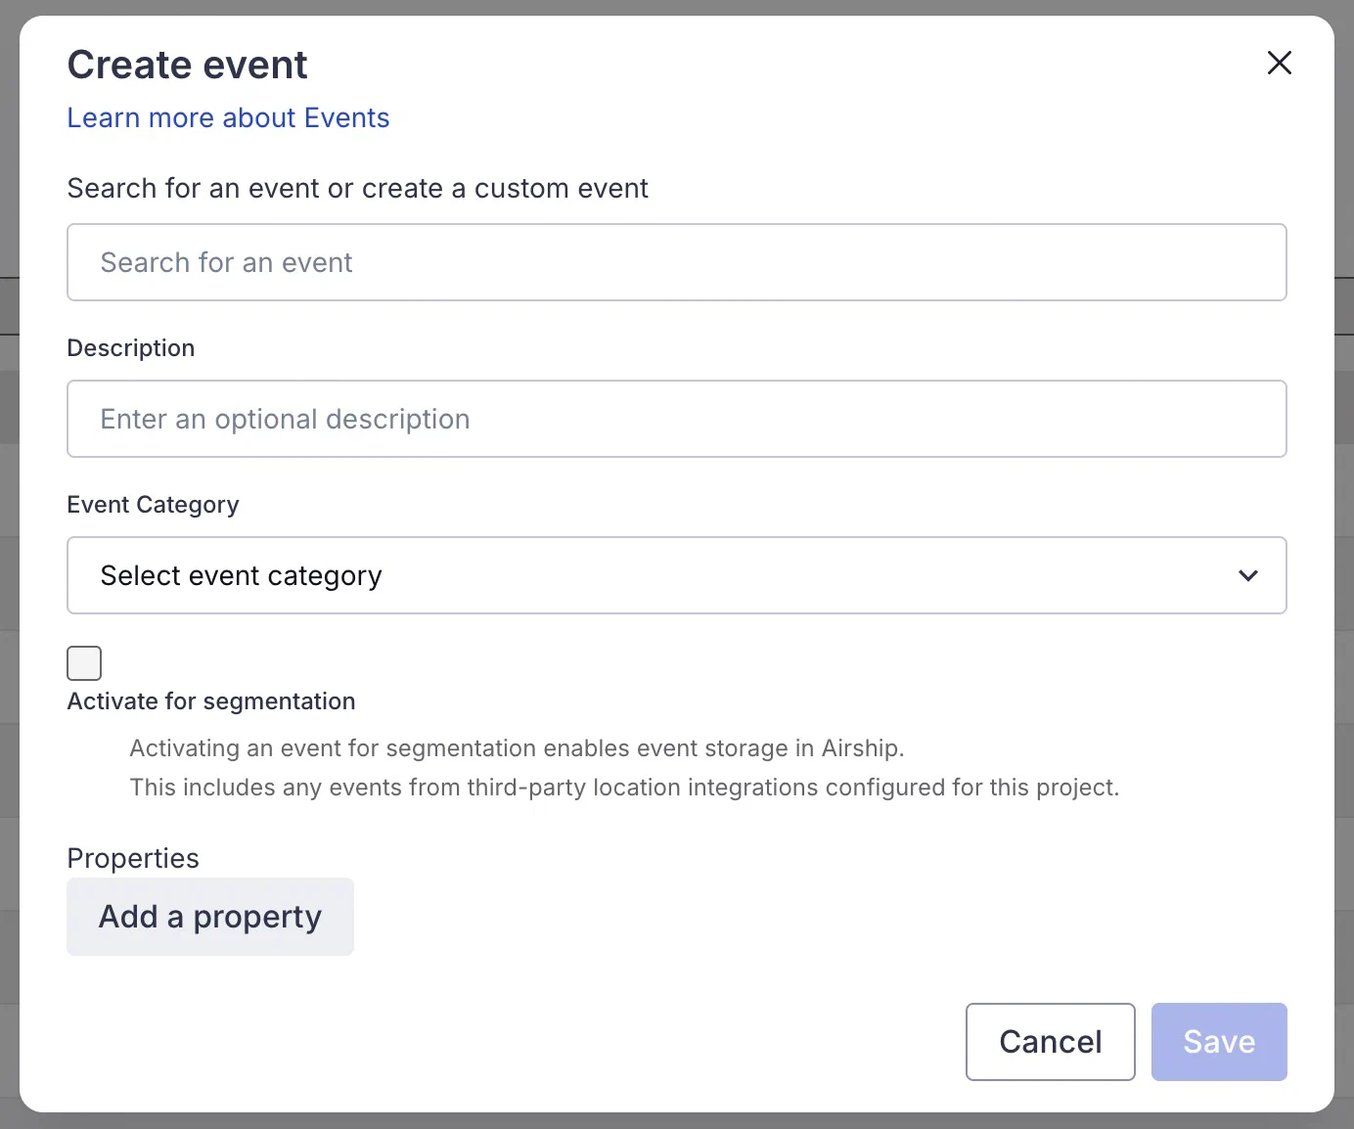The width and height of the screenshot is (1354, 1129).
Task: Open the Select event category dropdown
Action: (677, 575)
